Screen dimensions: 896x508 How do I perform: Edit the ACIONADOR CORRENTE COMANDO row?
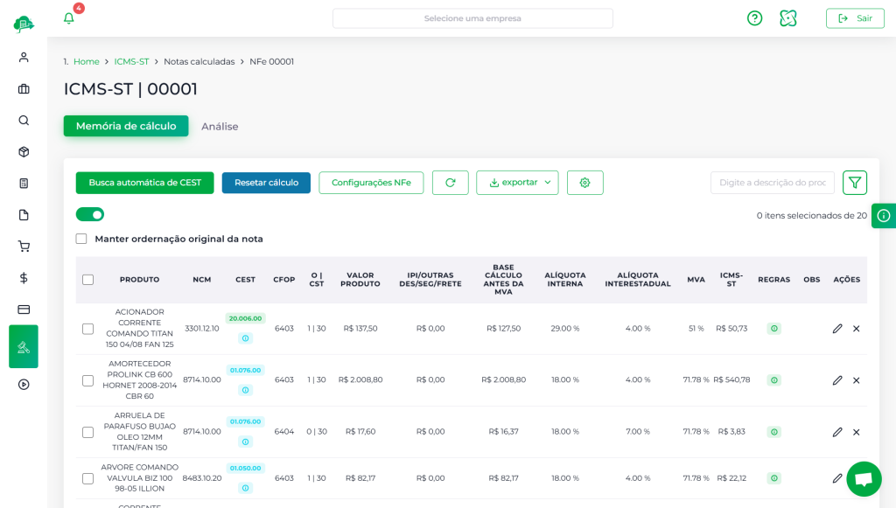(837, 328)
